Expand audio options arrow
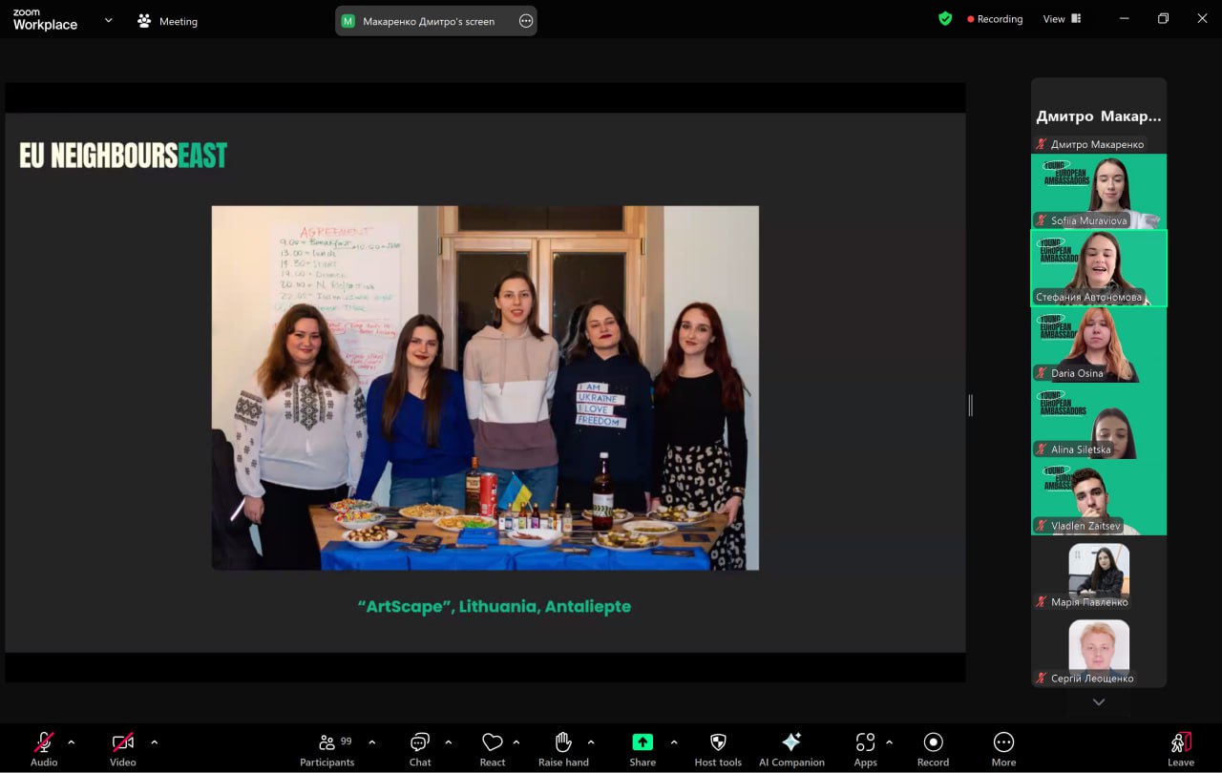The height and width of the screenshot is (773, 1222). [71, 742]
